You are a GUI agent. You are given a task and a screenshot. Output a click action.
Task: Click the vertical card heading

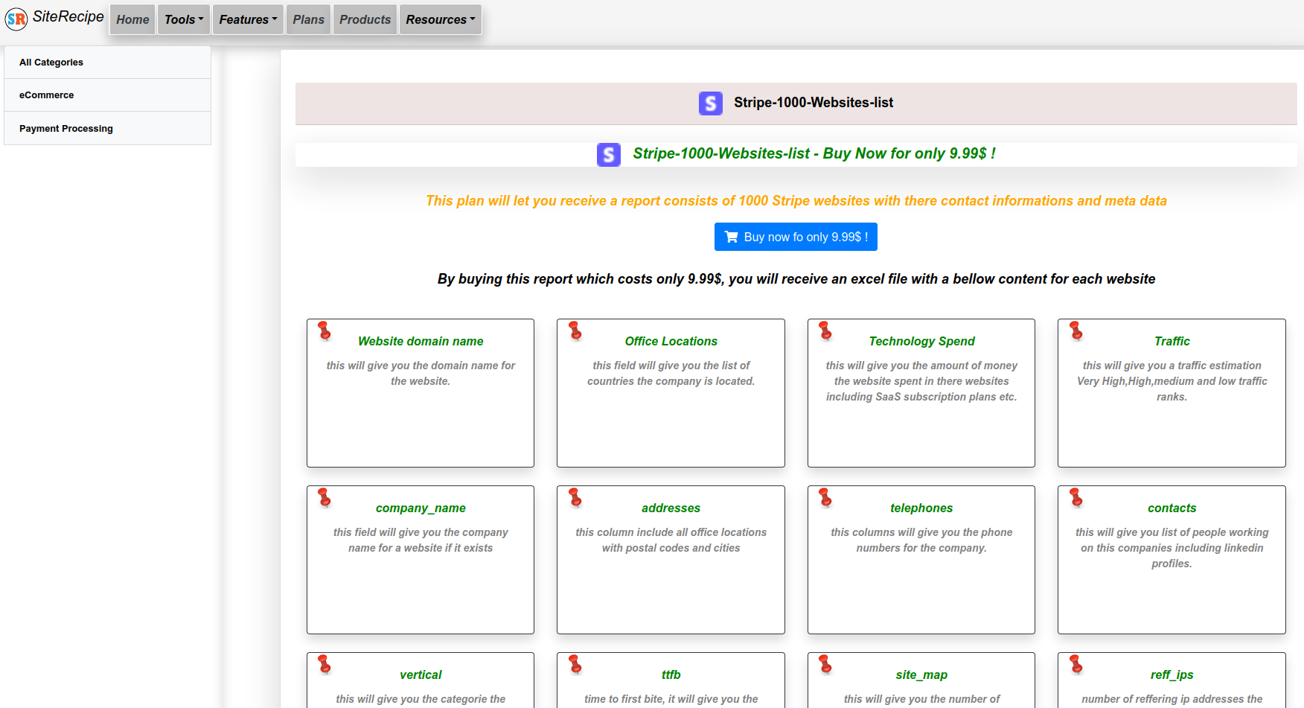point(421,674)
